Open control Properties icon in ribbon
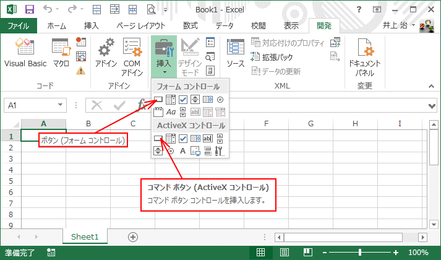The width and height of the screenshot is (441, 260). [x=210, y=42]
